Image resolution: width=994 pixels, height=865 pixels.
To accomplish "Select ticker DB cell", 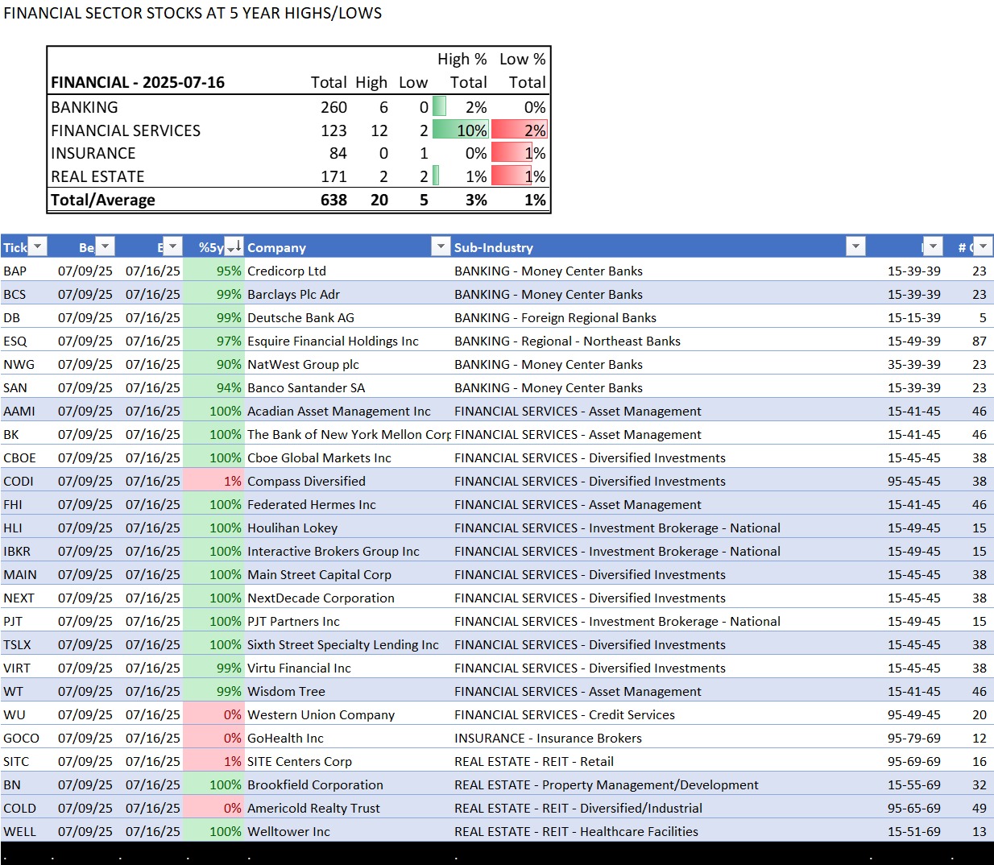I will (x=11, y=317).
